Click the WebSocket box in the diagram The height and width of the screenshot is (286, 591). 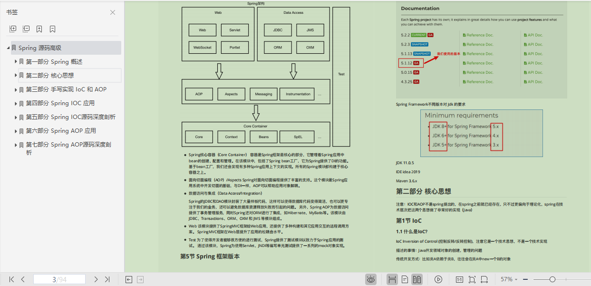[x=203, y=48]
